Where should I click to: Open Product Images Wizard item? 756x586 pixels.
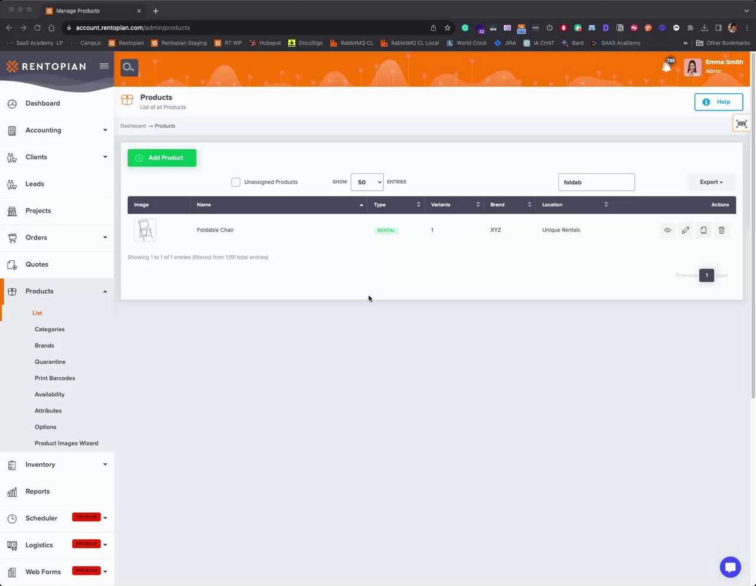point(66,443)
